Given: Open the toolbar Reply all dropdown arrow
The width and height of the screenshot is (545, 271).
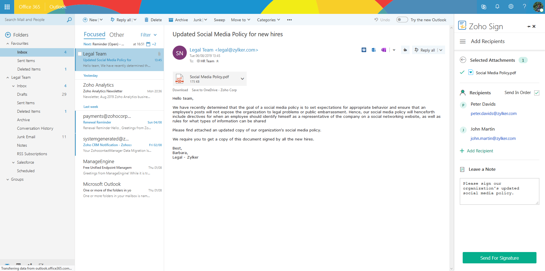Looking at the screenshot, I should coord(135,20).
